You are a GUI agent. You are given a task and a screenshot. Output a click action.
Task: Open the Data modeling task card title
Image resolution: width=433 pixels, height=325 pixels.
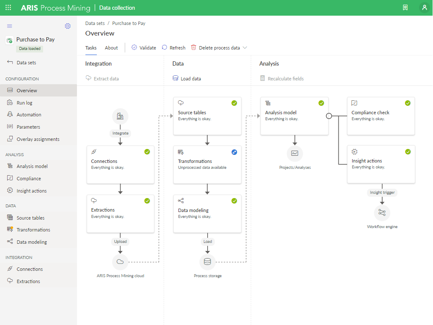193,210
